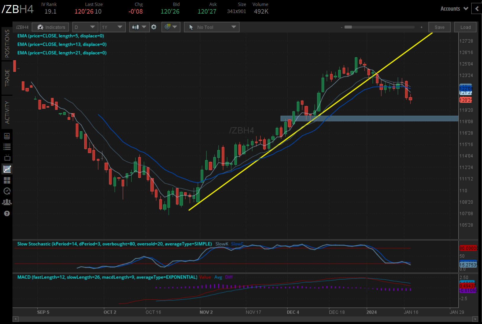Viewport: 482px width, 324px height.
Task: Click the scroll right arrow of chart scrollbar
Action: (475, 319)
